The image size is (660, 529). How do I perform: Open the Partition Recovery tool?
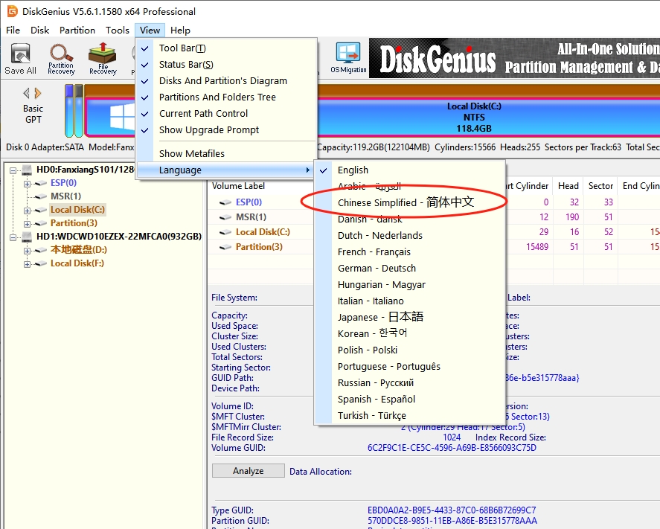tap(62, 59)
